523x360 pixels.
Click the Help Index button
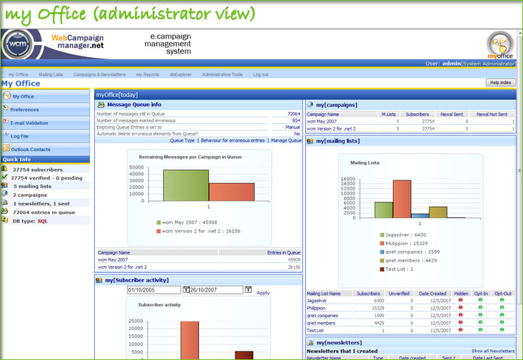tap(500, 83)
